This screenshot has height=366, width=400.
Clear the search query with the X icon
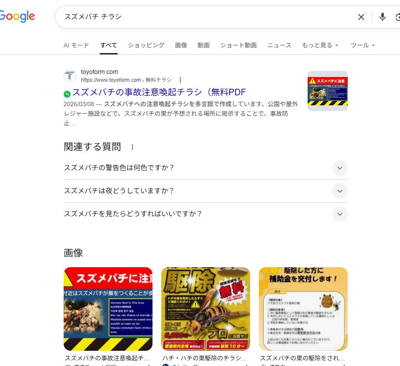click(361, 17)
